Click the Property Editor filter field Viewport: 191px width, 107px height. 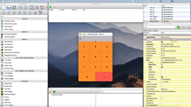(x=159, y=27)
